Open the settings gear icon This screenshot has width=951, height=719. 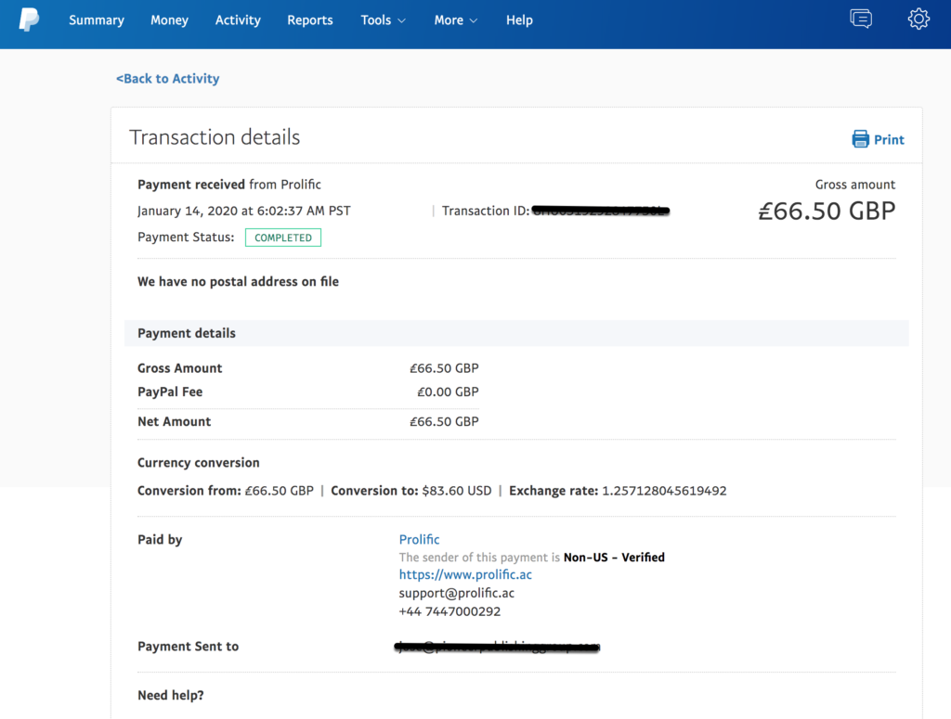pos(918,19)
